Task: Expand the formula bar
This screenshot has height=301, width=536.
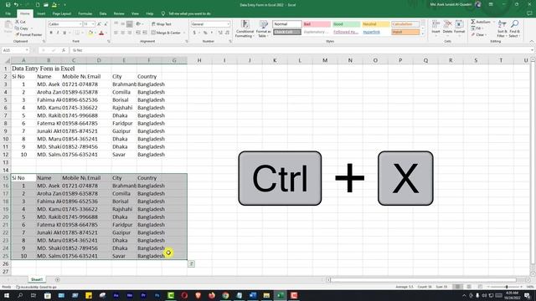Action: tap(533, 50)
